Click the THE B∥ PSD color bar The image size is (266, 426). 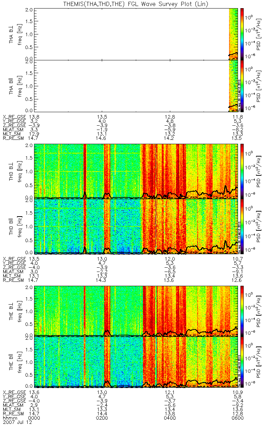point(242,361)
